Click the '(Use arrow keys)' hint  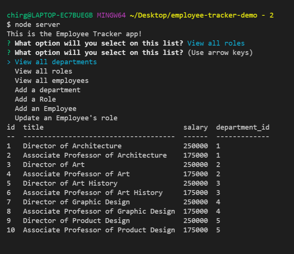[220, 53]
